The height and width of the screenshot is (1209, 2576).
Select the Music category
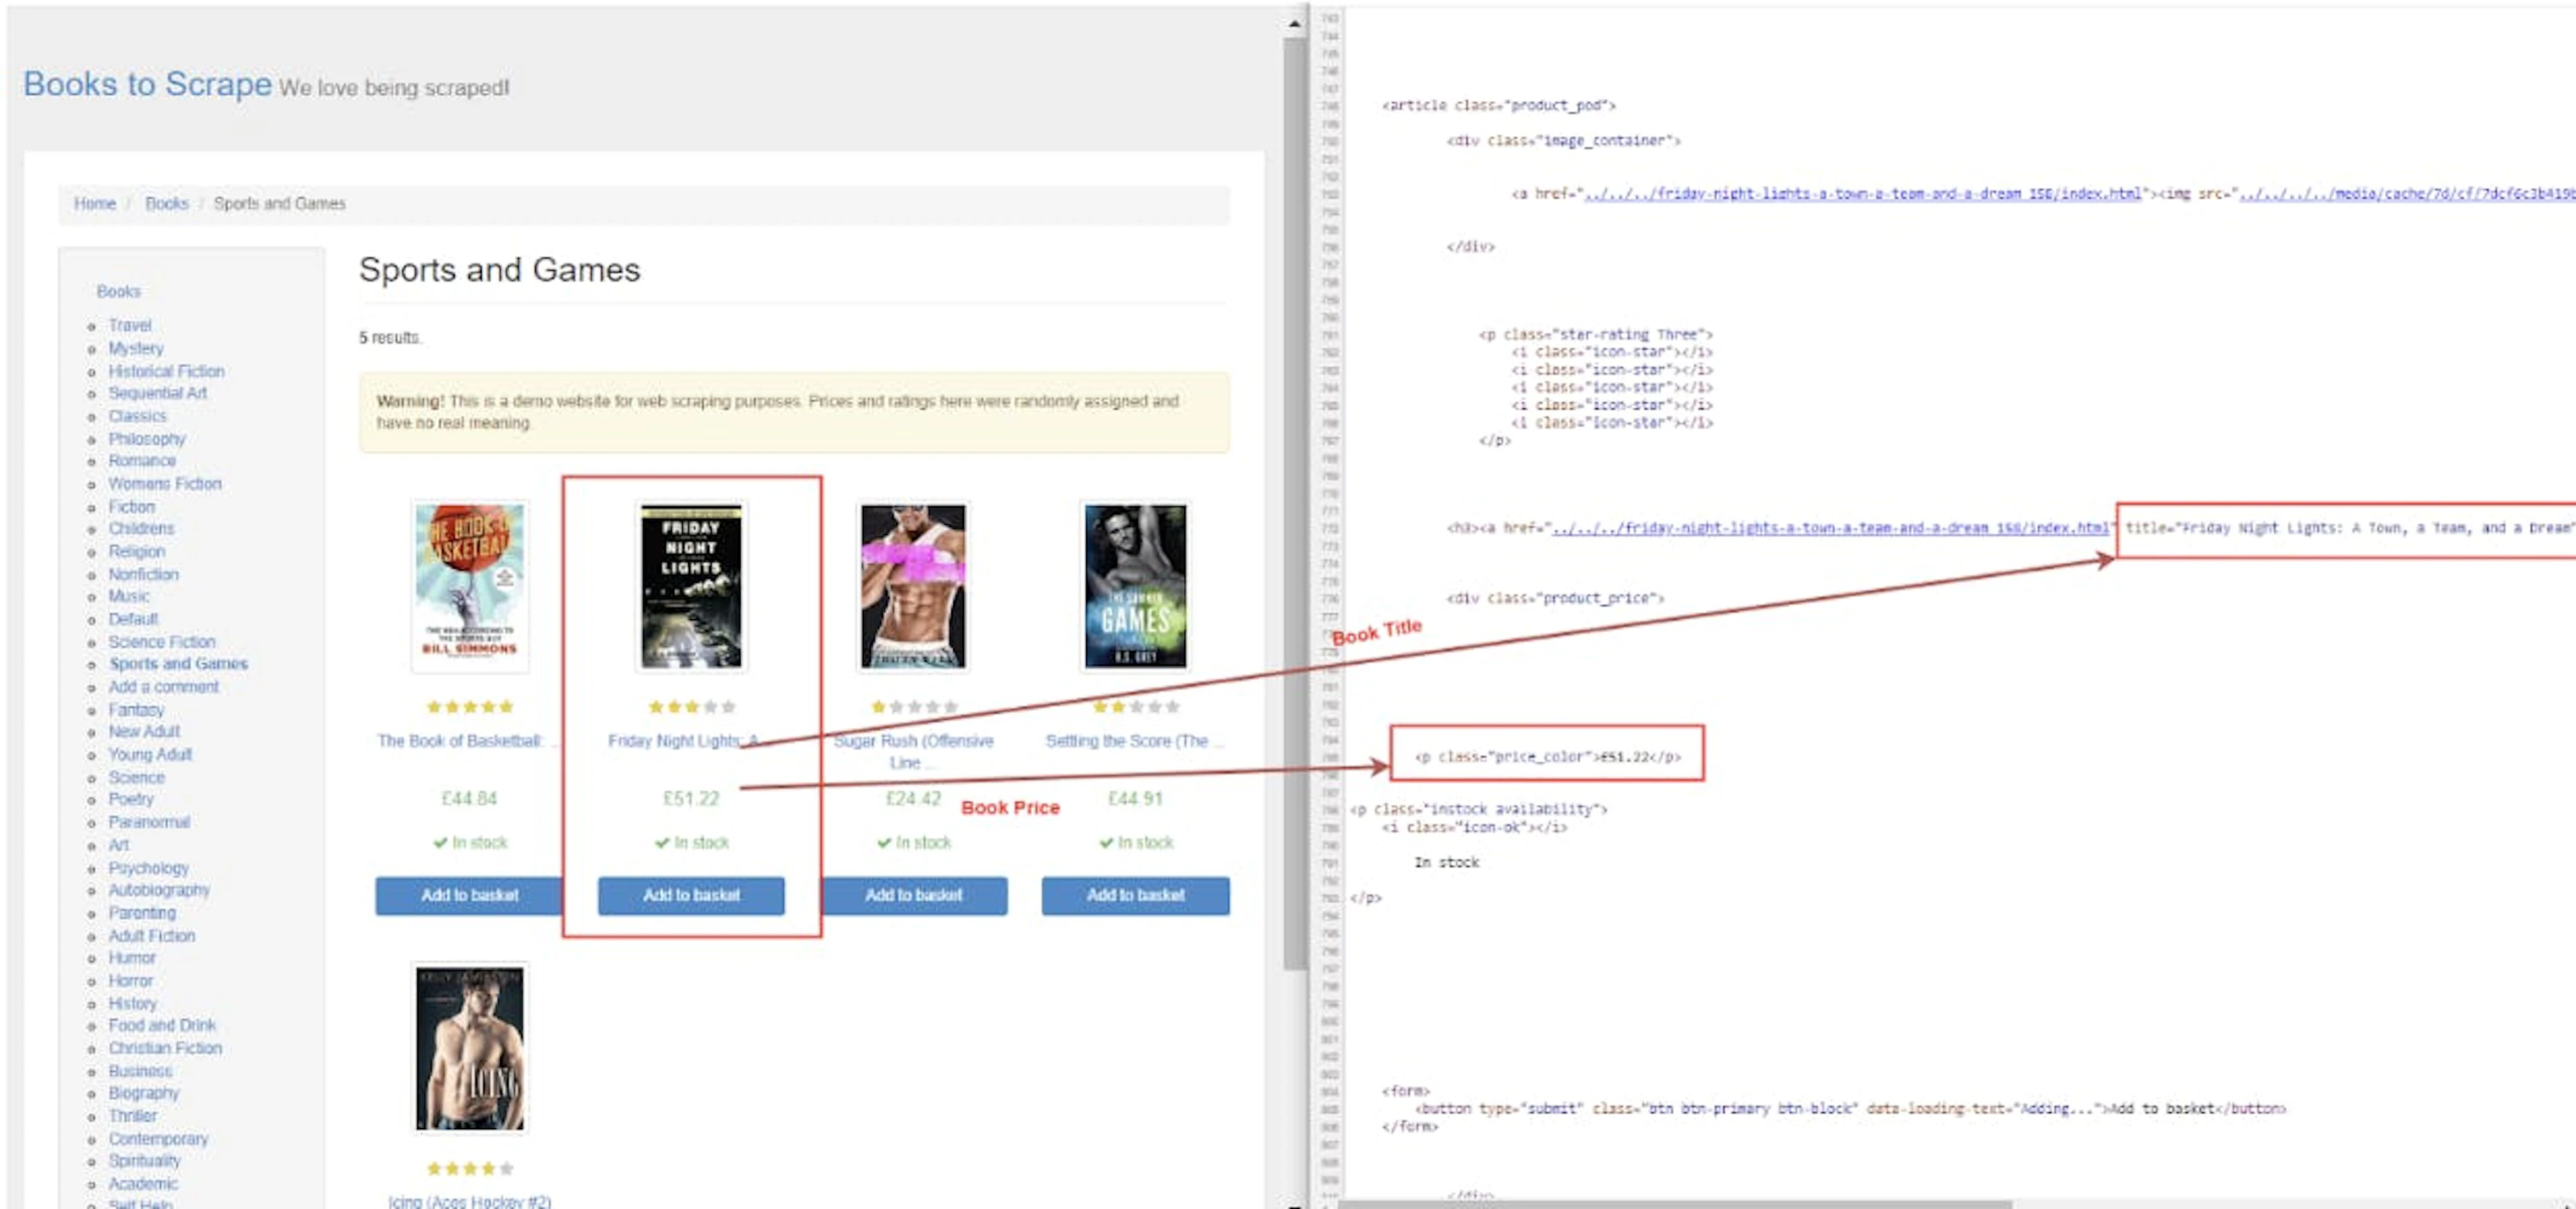(129, 597)
